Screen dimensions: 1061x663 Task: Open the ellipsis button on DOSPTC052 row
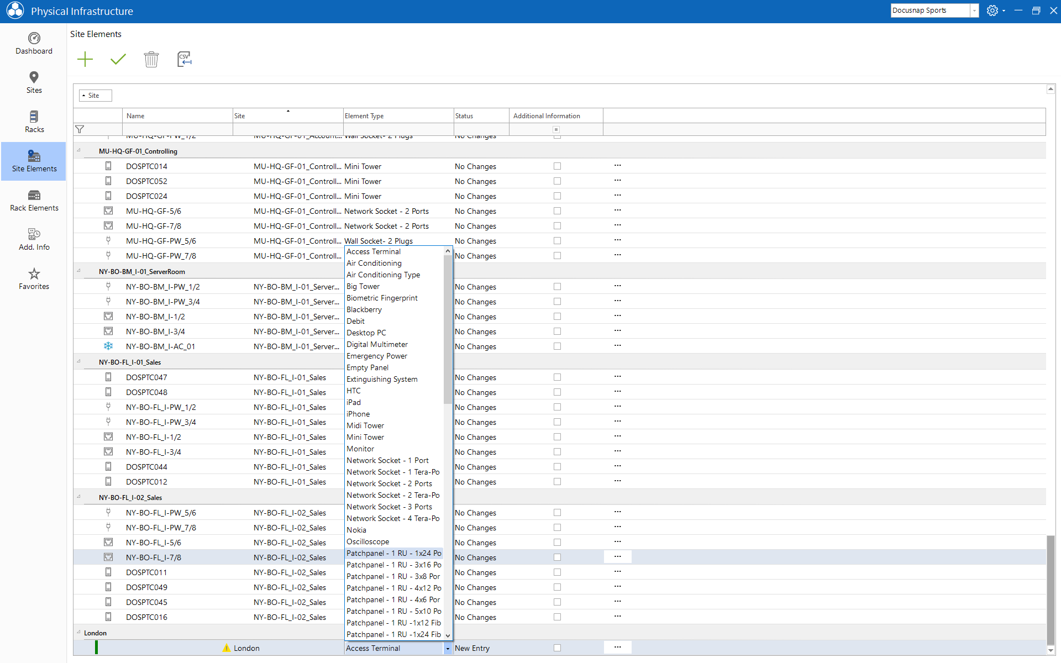(x=618, y=181)
